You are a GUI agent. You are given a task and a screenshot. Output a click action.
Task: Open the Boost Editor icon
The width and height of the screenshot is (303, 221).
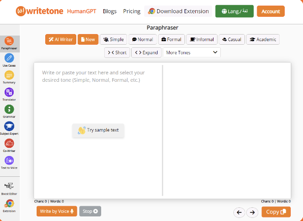pos(9,186)
